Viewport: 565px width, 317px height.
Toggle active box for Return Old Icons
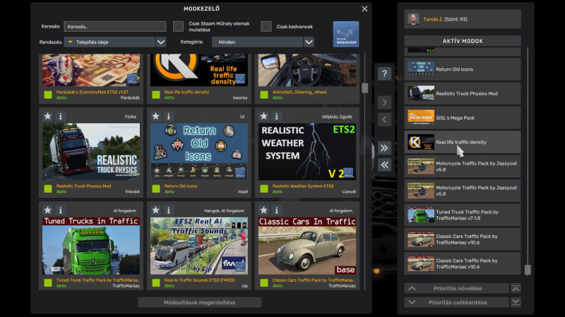pyautogui.click(x=156, y=189)
